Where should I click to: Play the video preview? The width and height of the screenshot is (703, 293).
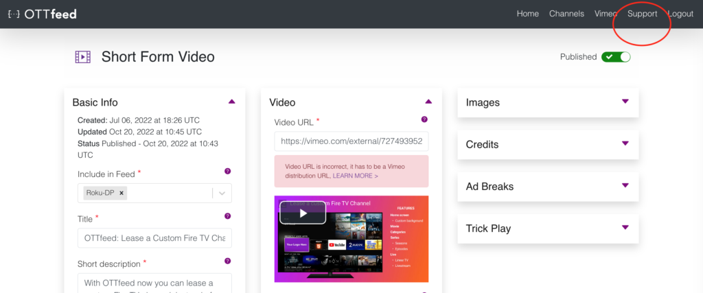click(x=303, y=213)
